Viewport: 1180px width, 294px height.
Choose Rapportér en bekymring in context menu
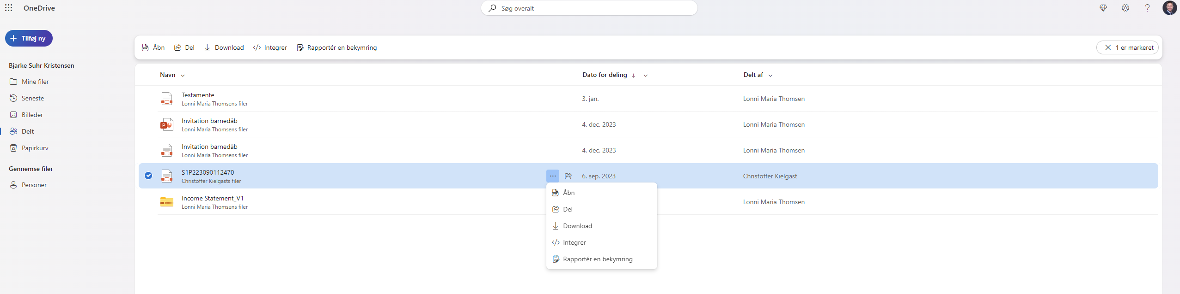602,259
